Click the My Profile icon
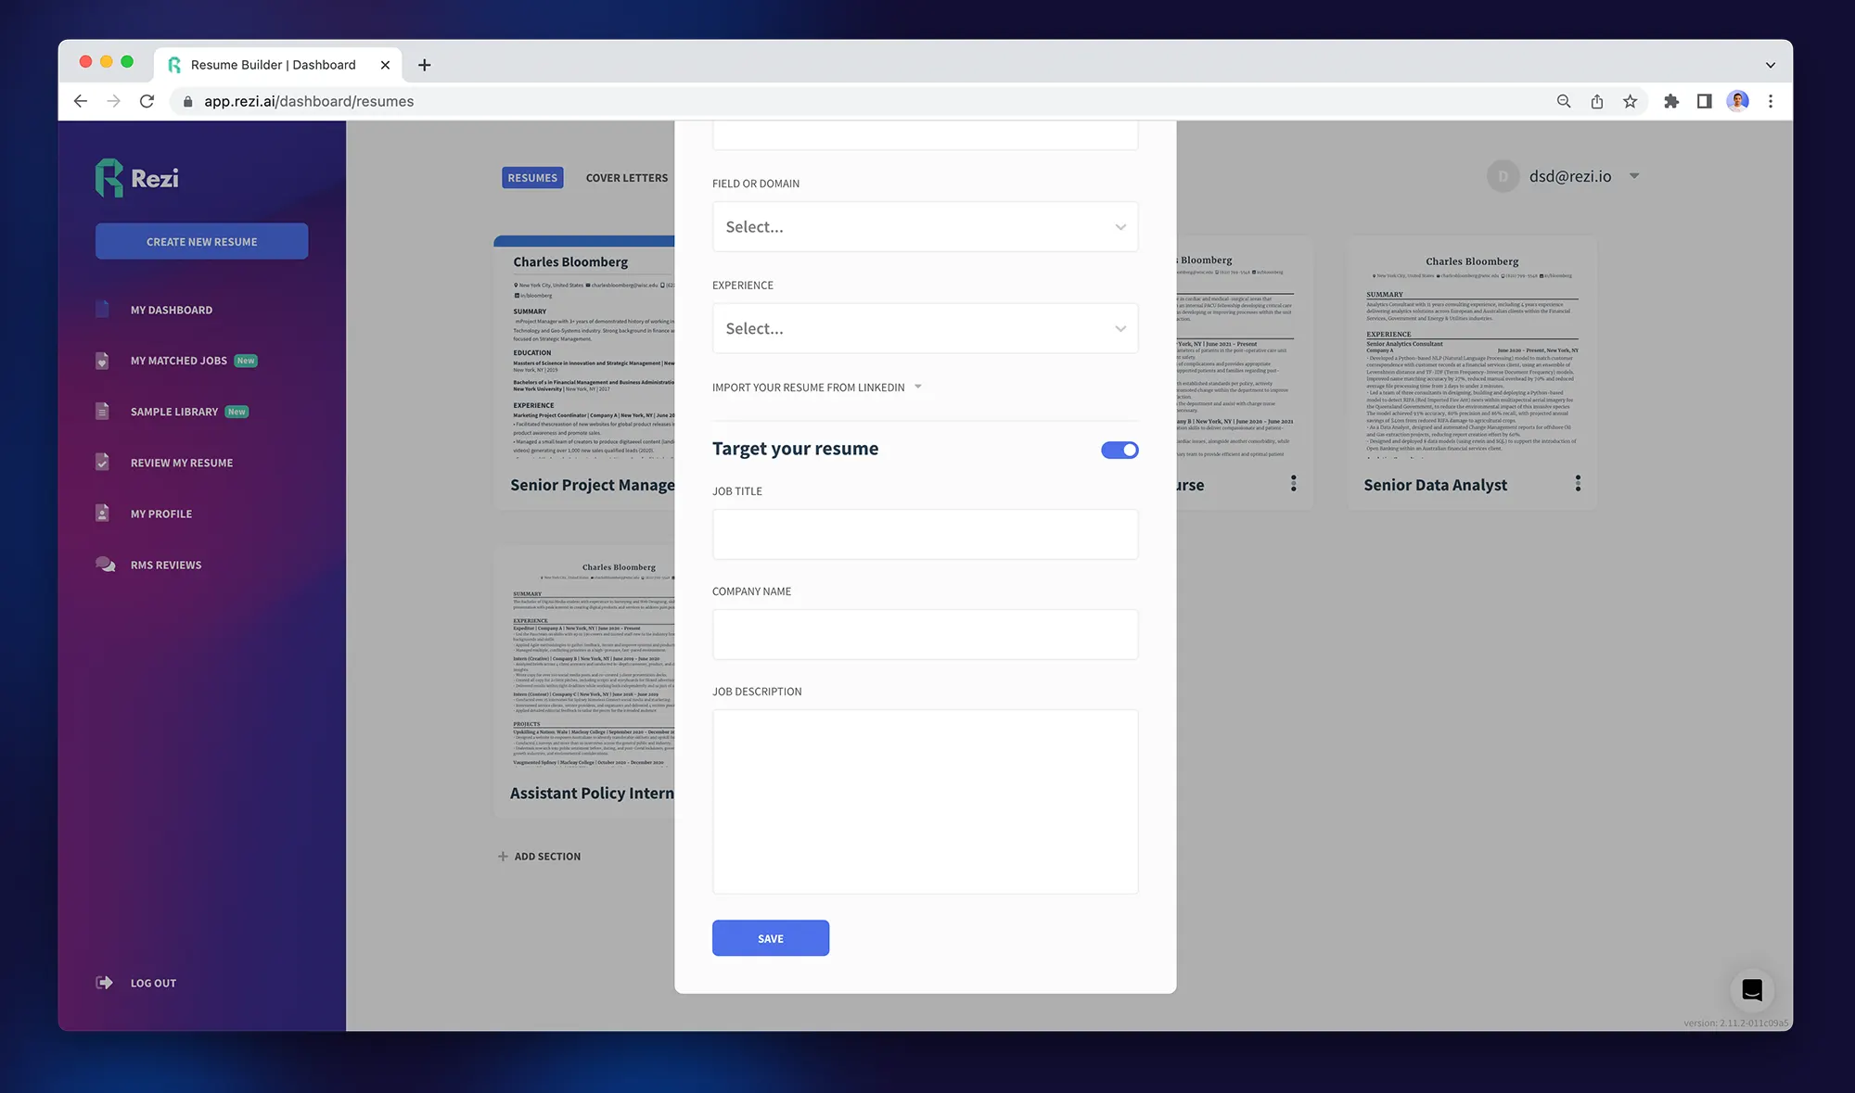This screenshot has width=1855, height=1093. 103,514
